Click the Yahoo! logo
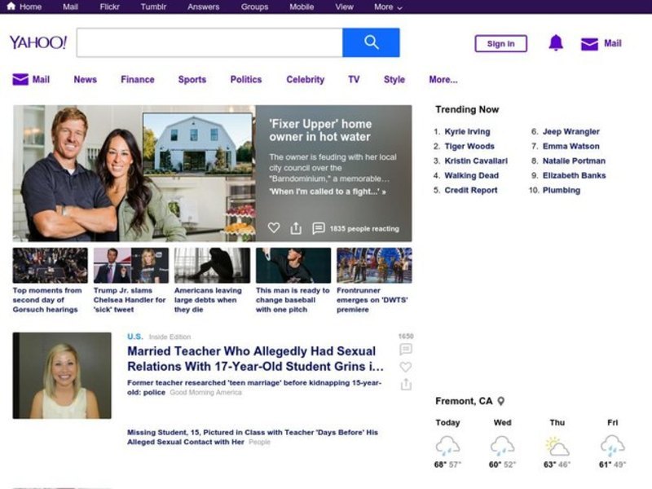The image size is (652, 489). [37, 42]
